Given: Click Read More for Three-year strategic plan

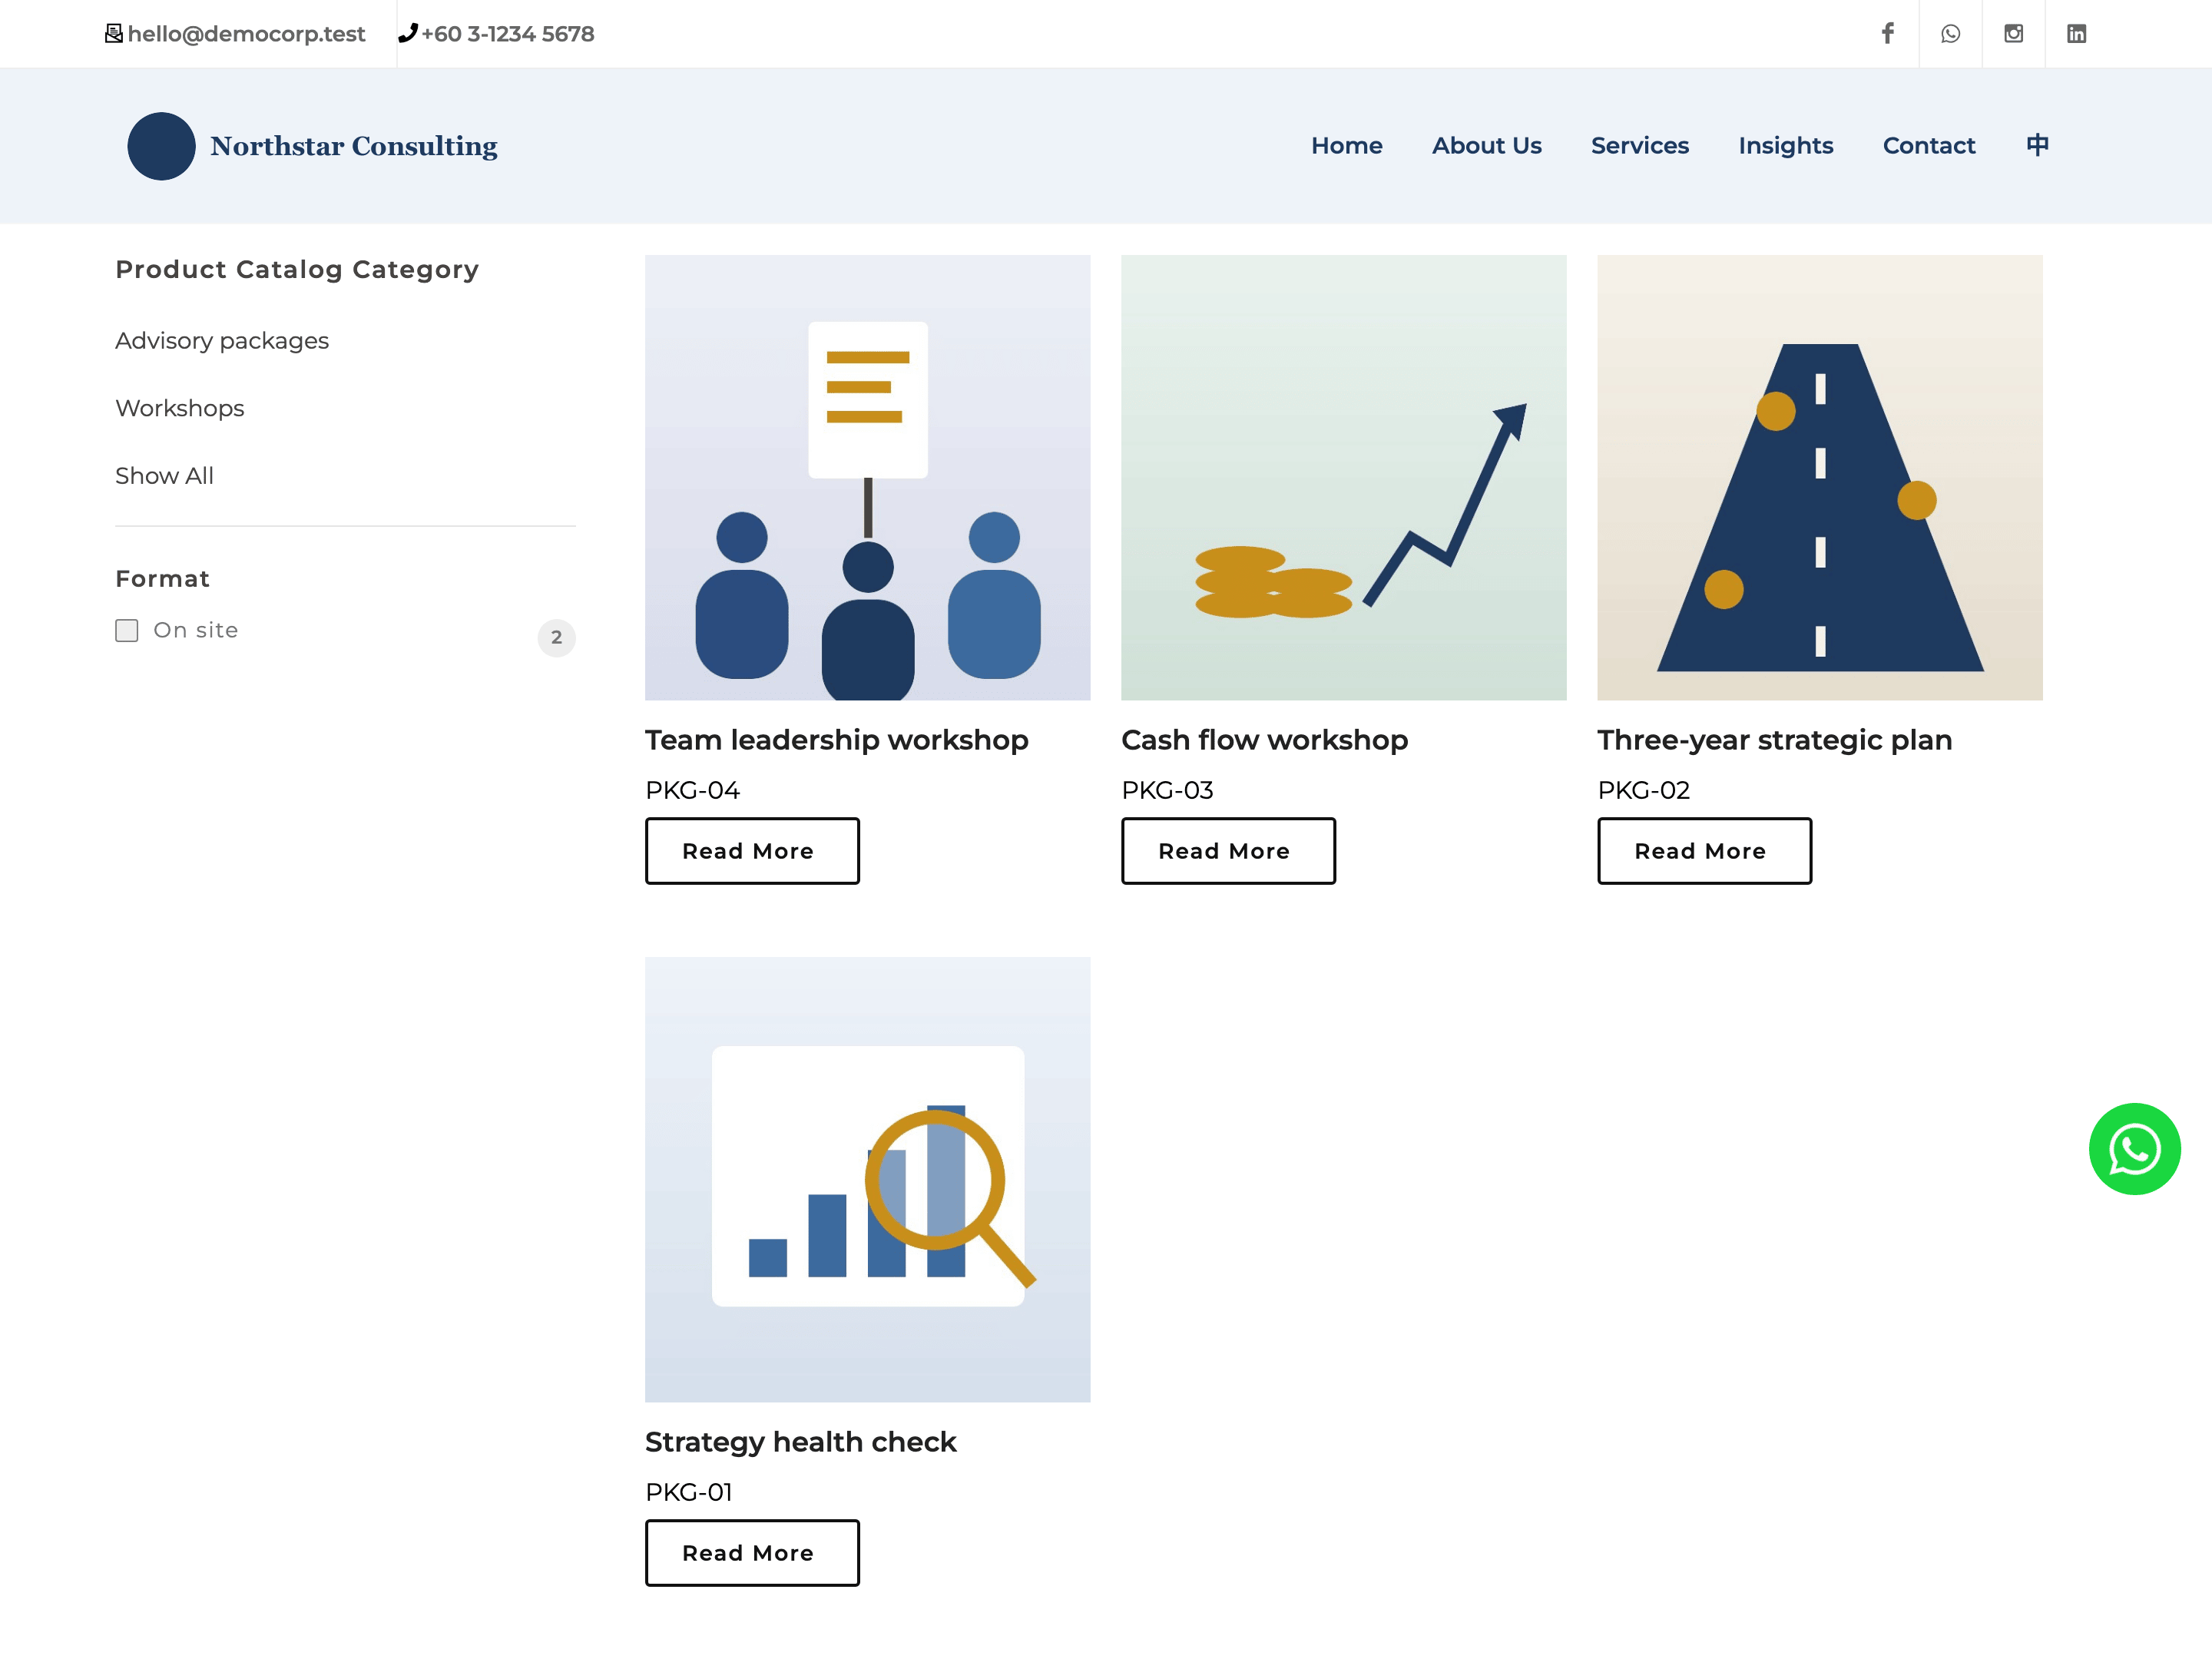Looking at the screenshot, I should [x=1704, y=851].
